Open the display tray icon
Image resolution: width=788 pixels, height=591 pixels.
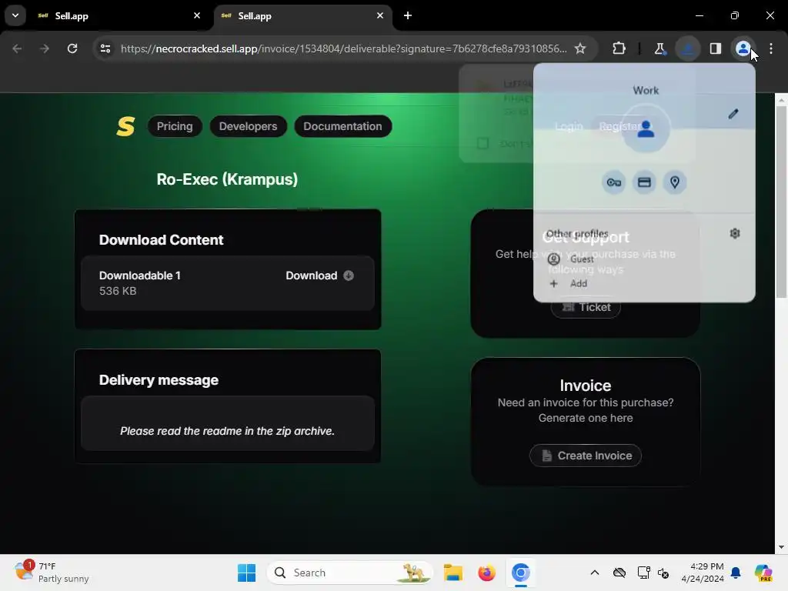tap(643, 573)
